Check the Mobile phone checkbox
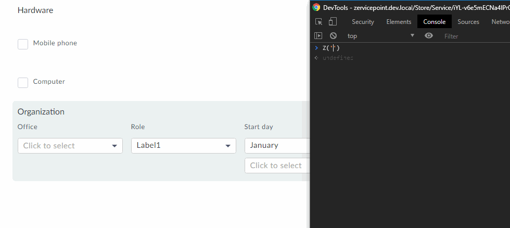The height and width of the screenshot is (228, 510). [23, 44]
